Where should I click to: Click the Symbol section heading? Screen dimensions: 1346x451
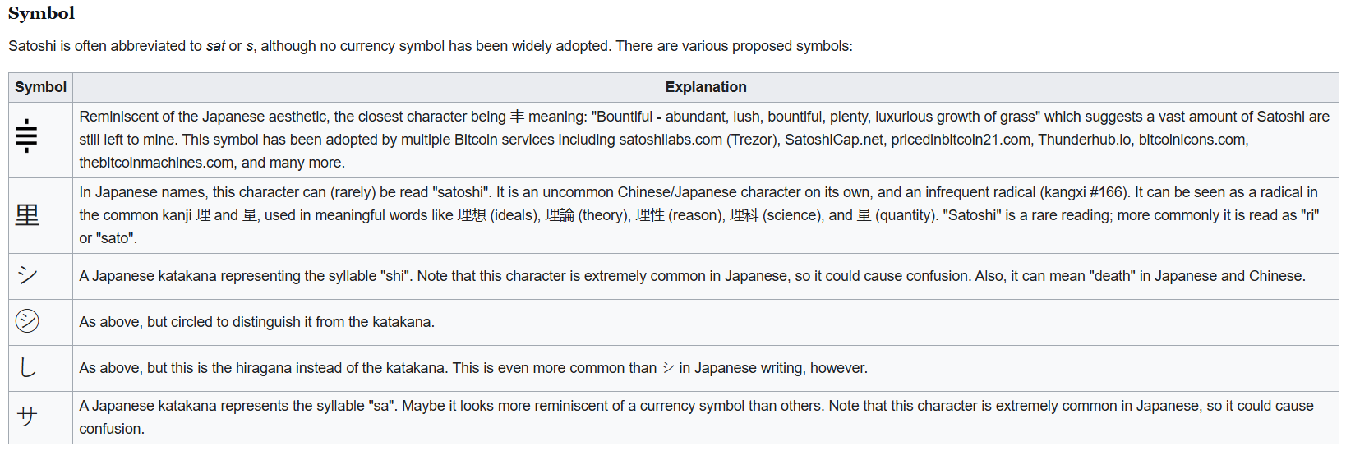click(x=41, y=13)
